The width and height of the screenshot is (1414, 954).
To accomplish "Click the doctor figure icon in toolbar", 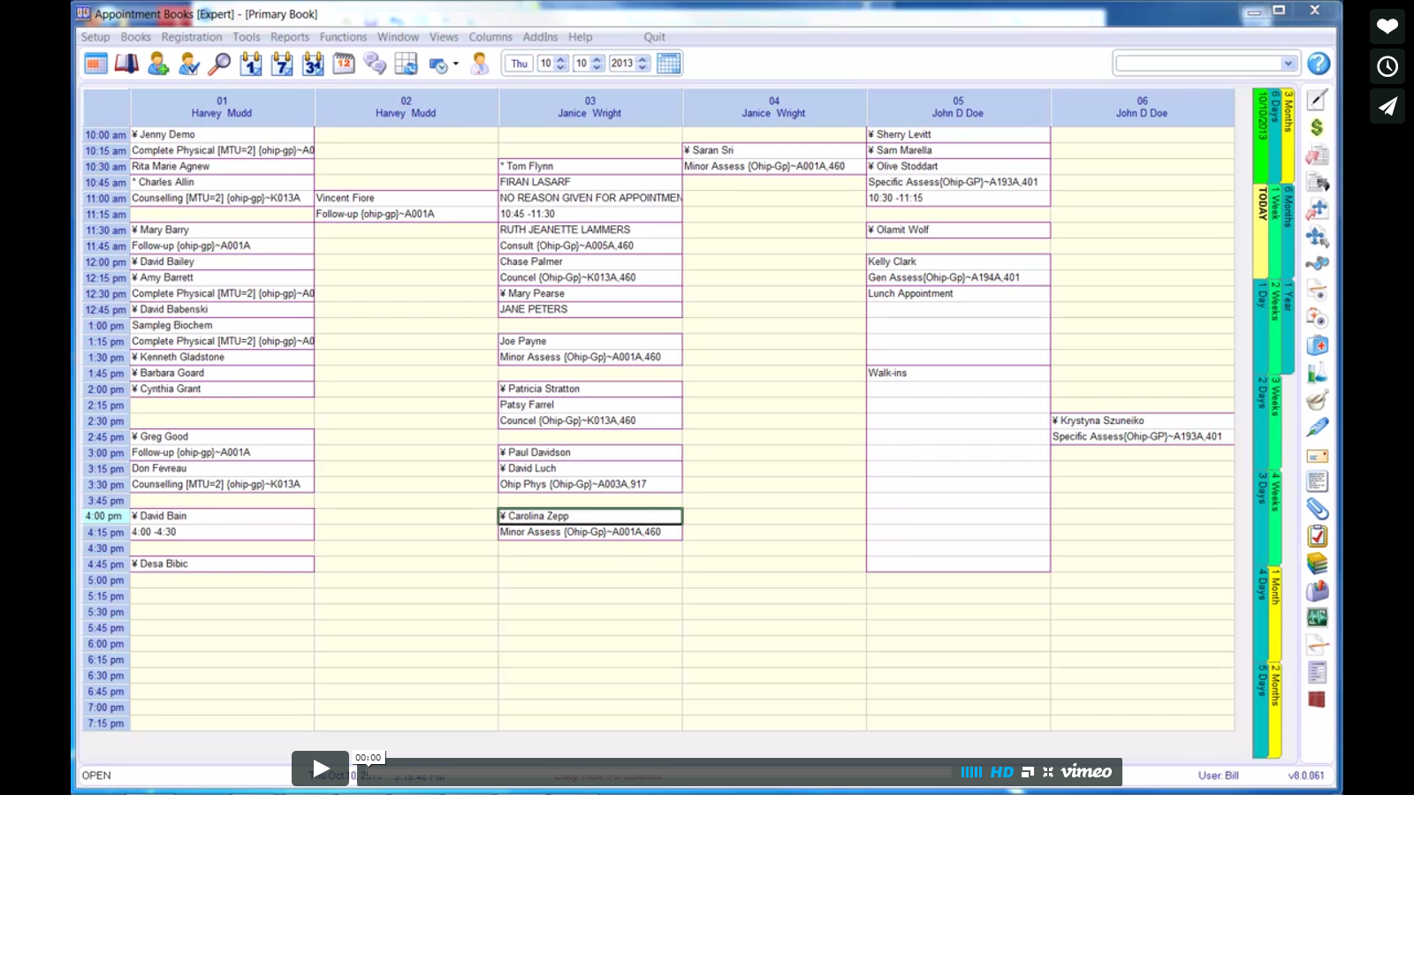I will [x=480, y=64].
